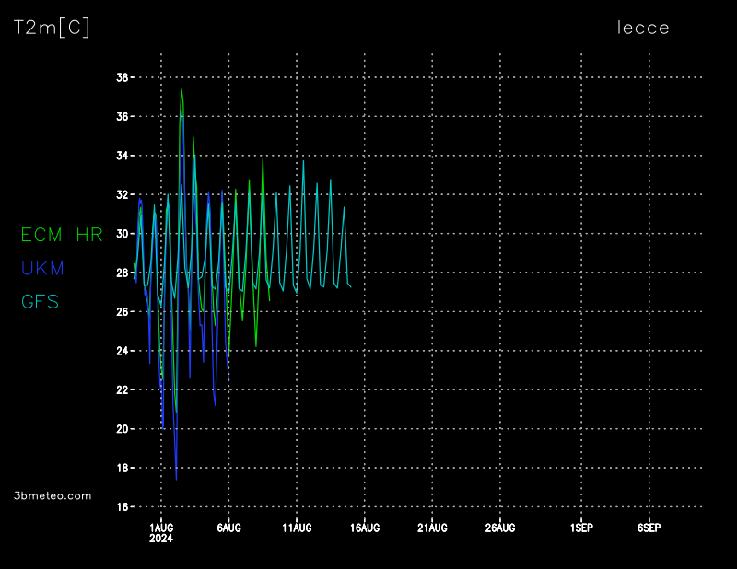Image resolution: width=737 pixels, height=569 pixels.
Task: Click the 38 value on temperature axis
Action: [x=123, y=77]
